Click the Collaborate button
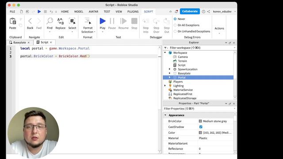Screen dimensions: 283x159 (190, 11)
